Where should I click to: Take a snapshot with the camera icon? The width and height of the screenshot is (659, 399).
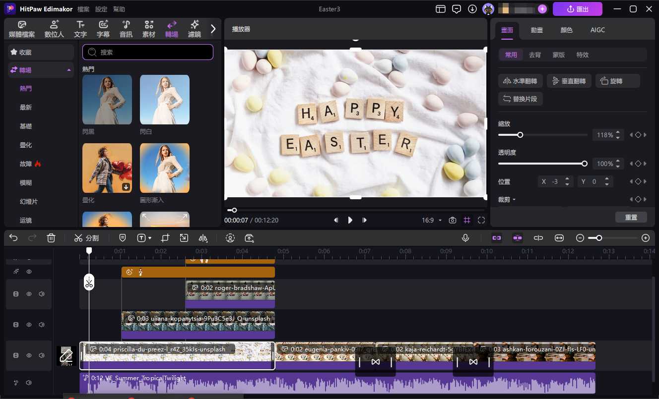452,220
